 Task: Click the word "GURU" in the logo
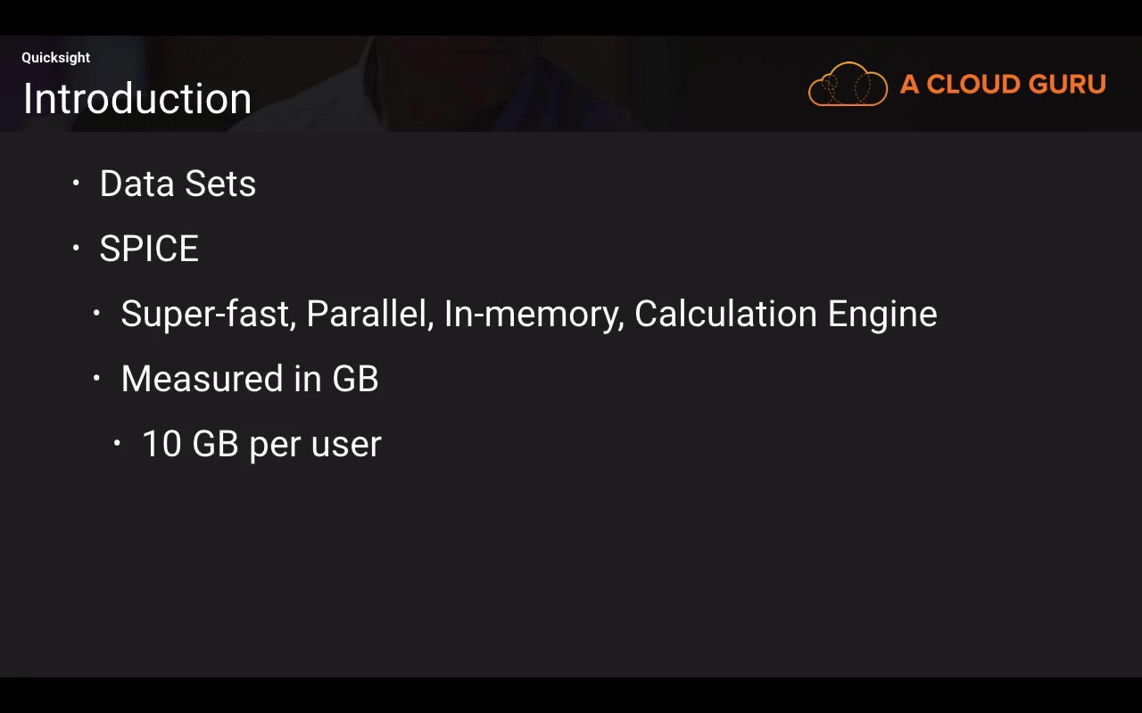1067,85
